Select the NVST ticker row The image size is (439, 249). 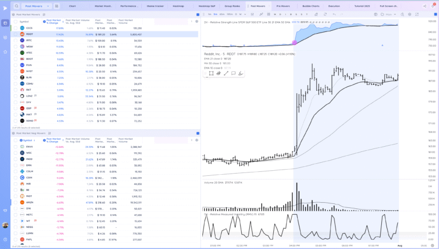[x=105, y=71]
